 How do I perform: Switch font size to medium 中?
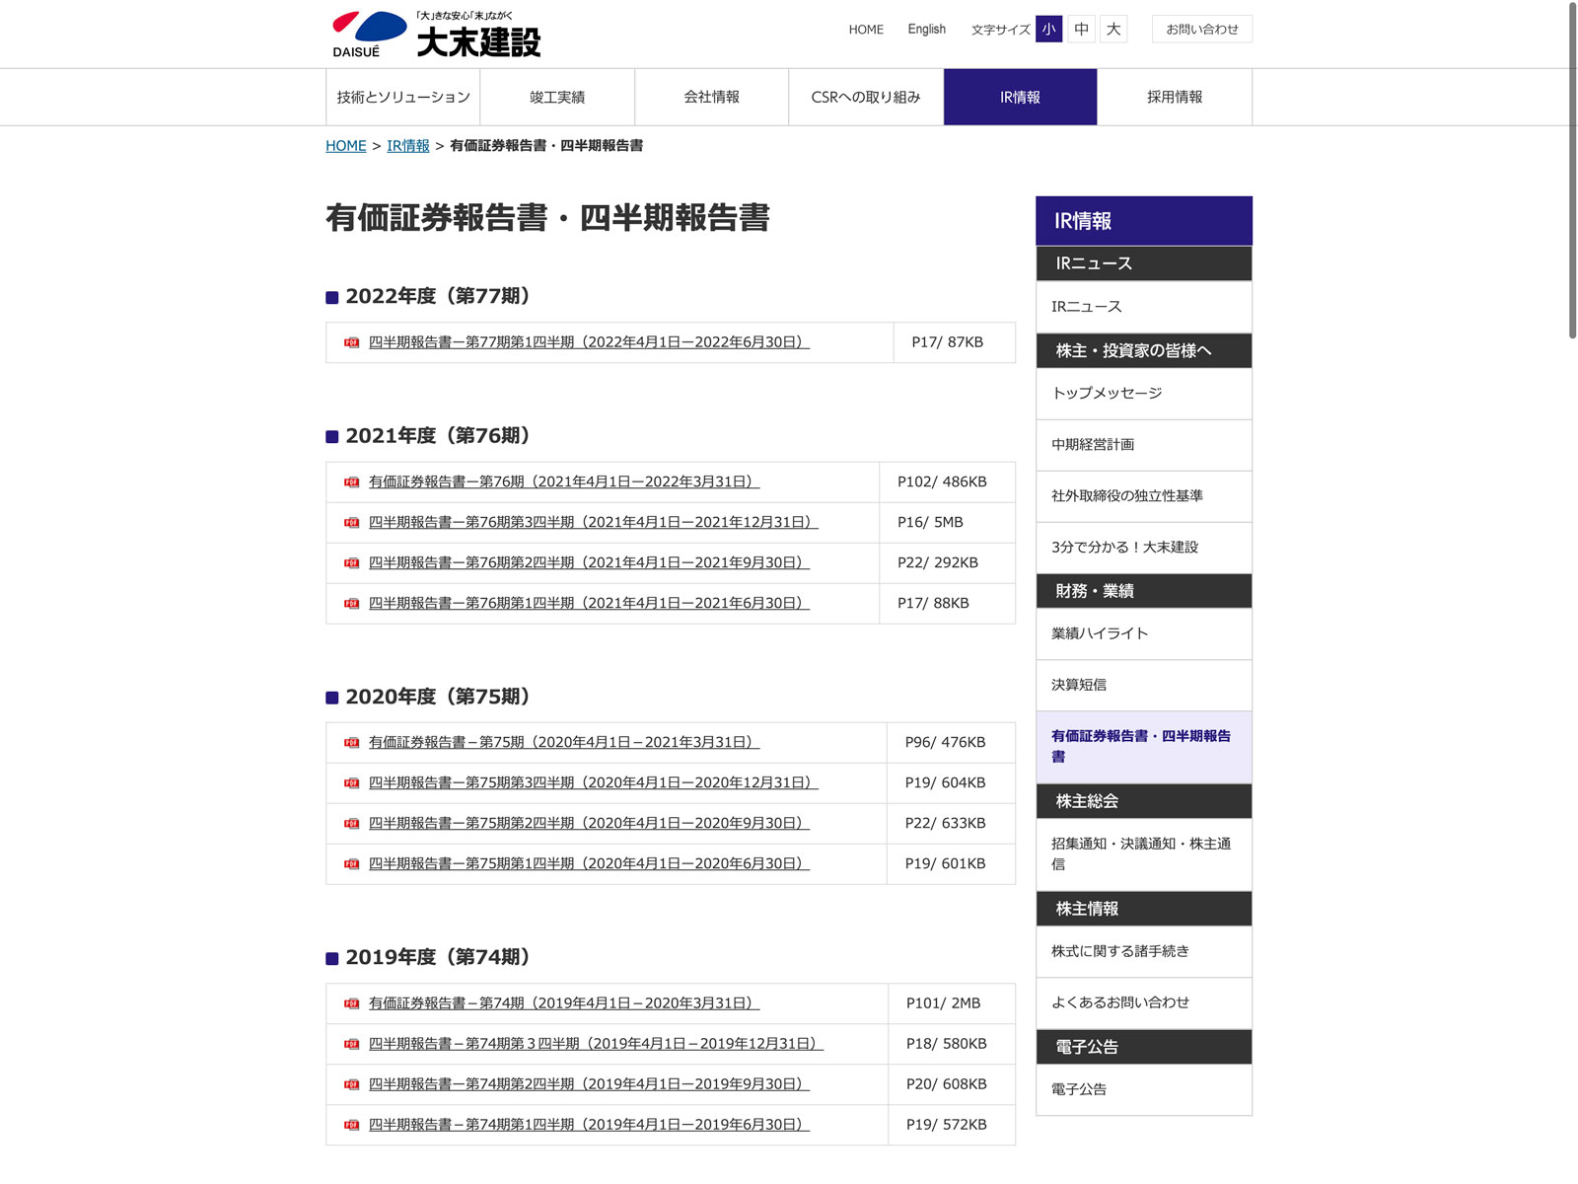(1081, 29)
